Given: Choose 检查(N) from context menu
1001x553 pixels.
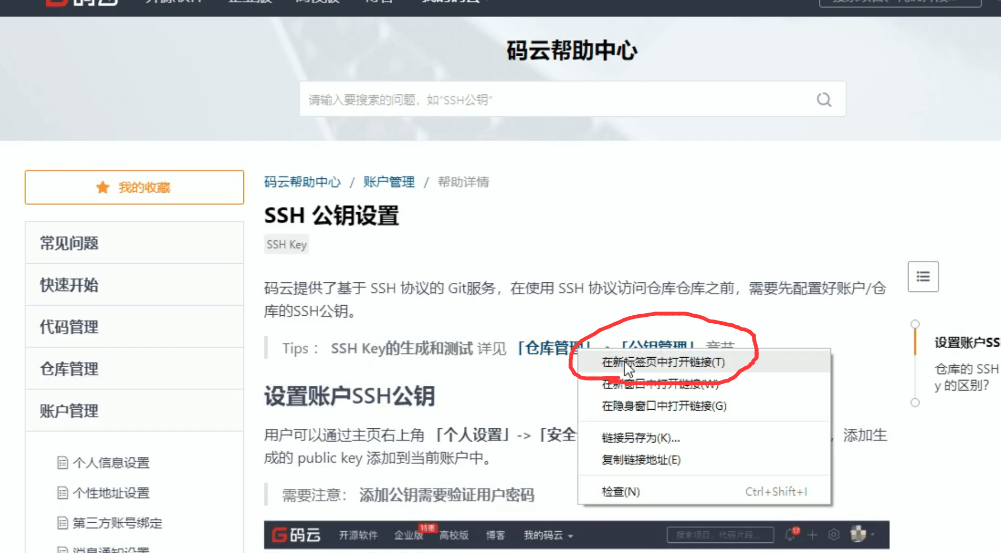Looking at the screenshot, I should pos(705,491).
